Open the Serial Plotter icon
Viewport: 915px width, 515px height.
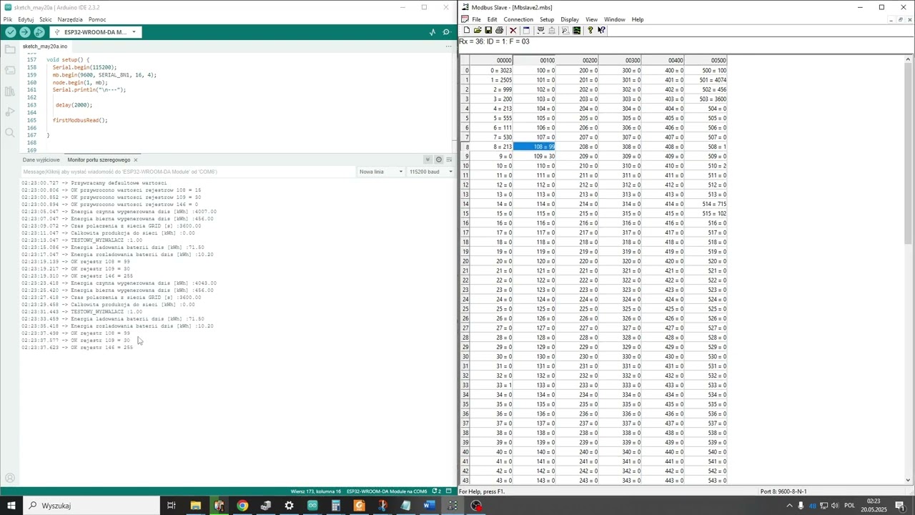(x=432, y=32)
